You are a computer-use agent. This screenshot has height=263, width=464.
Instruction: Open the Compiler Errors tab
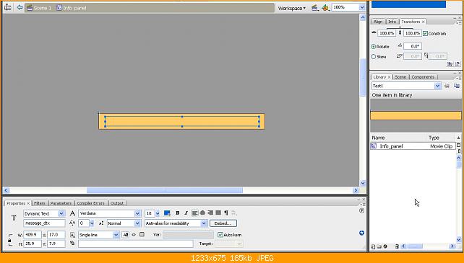pyautogui.click(x=90, y=203)
